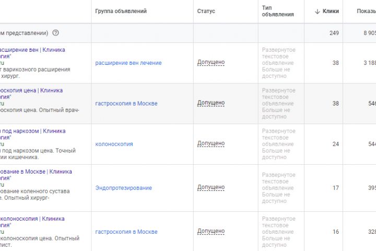The width and height of the screenshot is (376, 251).
Task: Click the Статус column header
Action: [206, 11]
